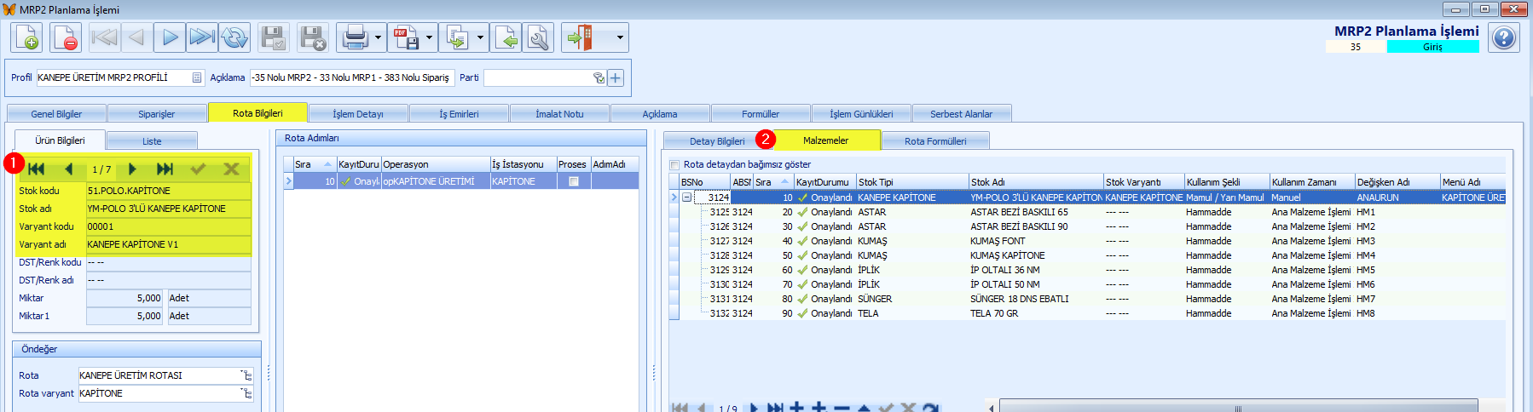
Task: Click the document with green back arrow icon
Action: pos(506,37)
